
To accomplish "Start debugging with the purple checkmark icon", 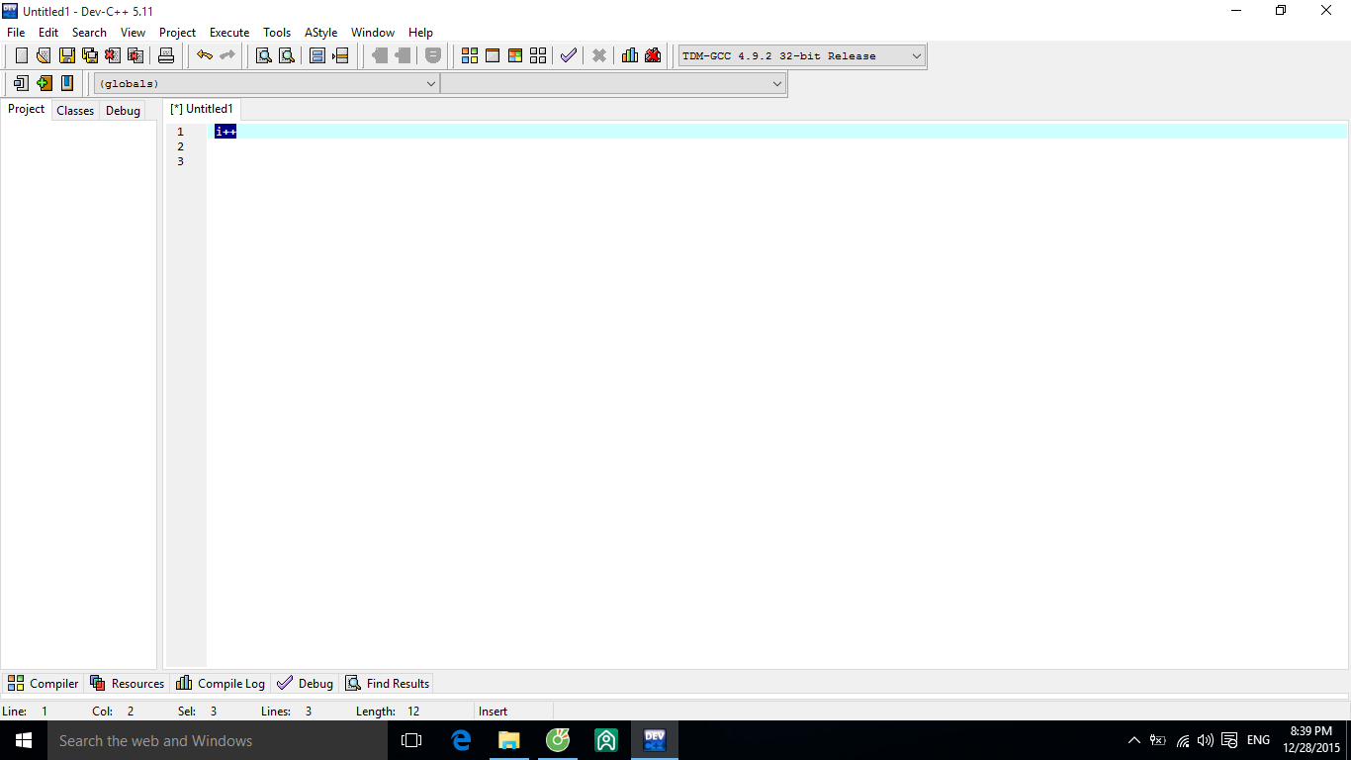I will [x=568, y=55].
